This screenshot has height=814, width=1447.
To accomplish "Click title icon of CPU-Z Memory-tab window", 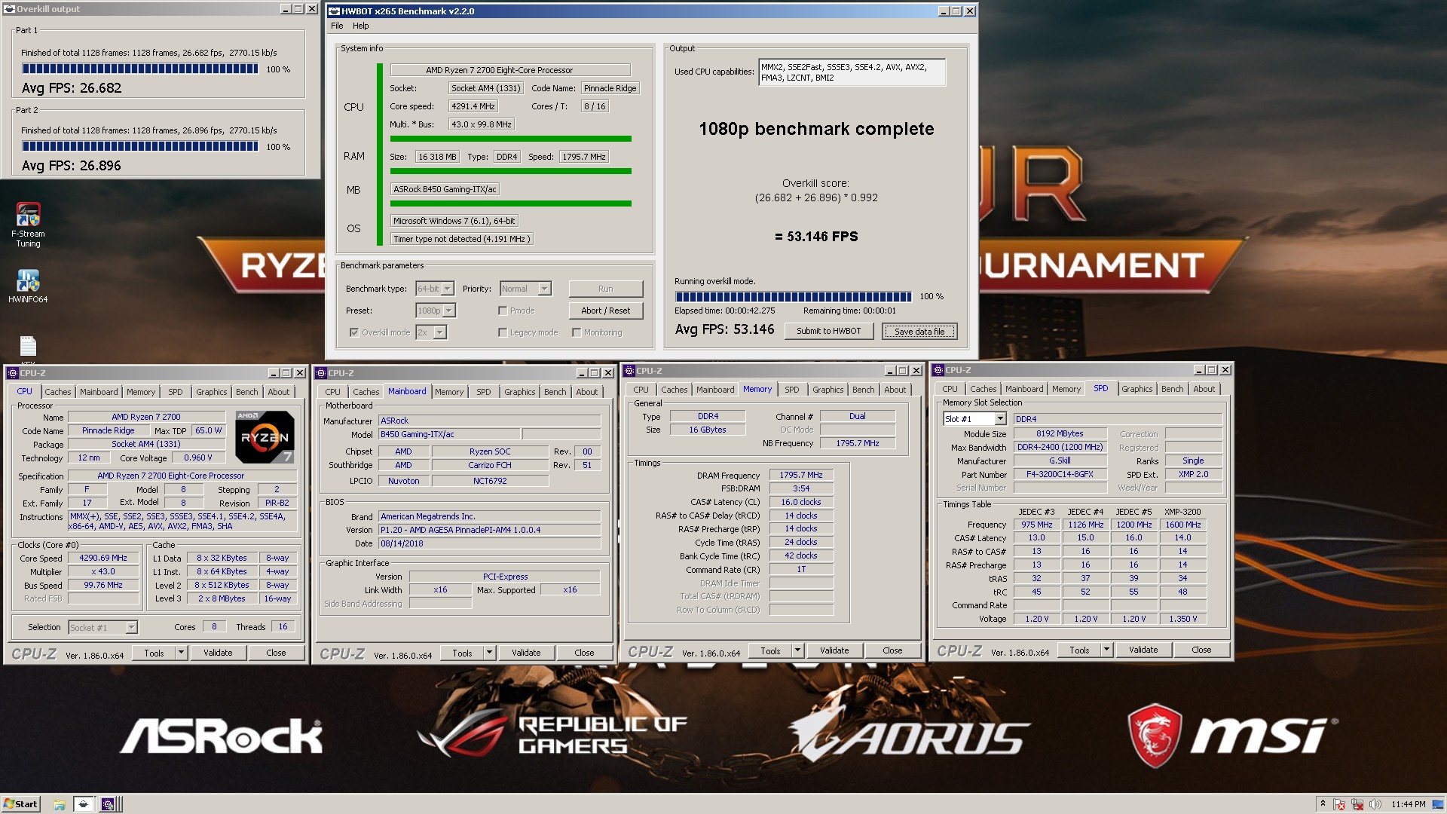I will pyautogui.click(x=629, y=371).
